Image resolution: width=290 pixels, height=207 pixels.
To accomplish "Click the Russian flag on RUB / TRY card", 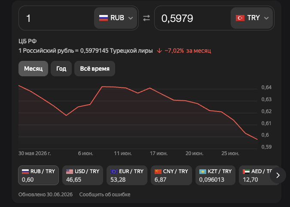I will [x=25, y=171].
